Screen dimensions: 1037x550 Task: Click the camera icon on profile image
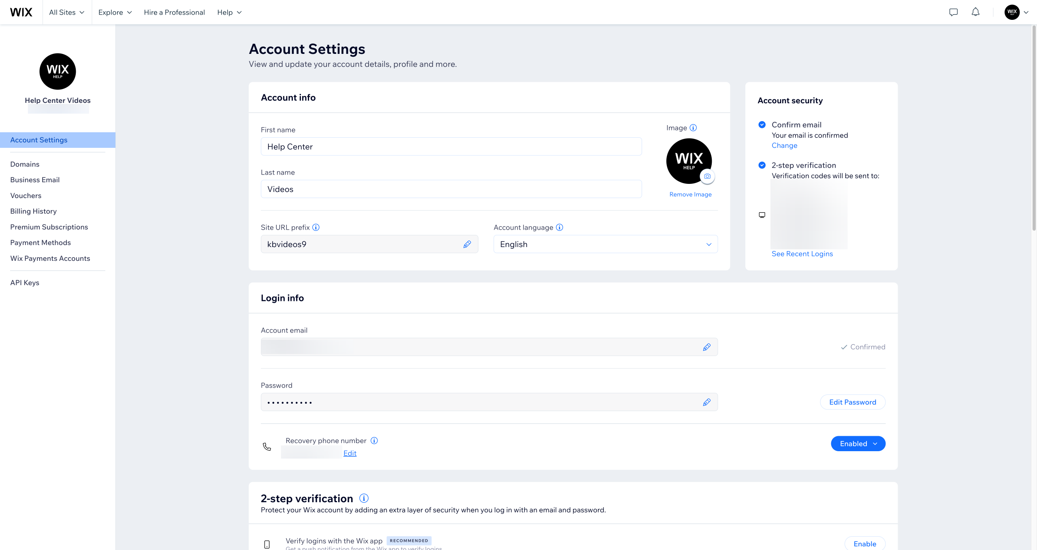coord(707,176)
